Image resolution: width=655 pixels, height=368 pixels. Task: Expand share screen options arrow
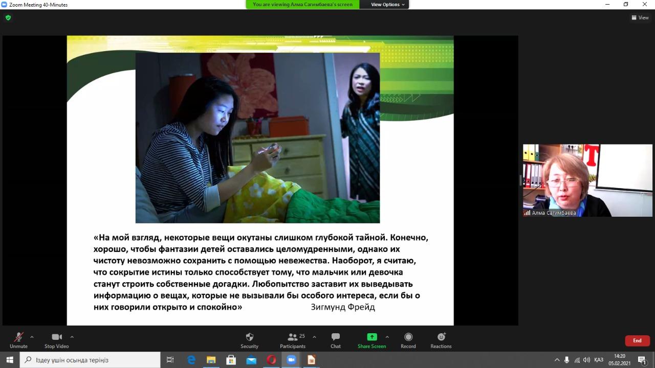click(x=387, y=337)
